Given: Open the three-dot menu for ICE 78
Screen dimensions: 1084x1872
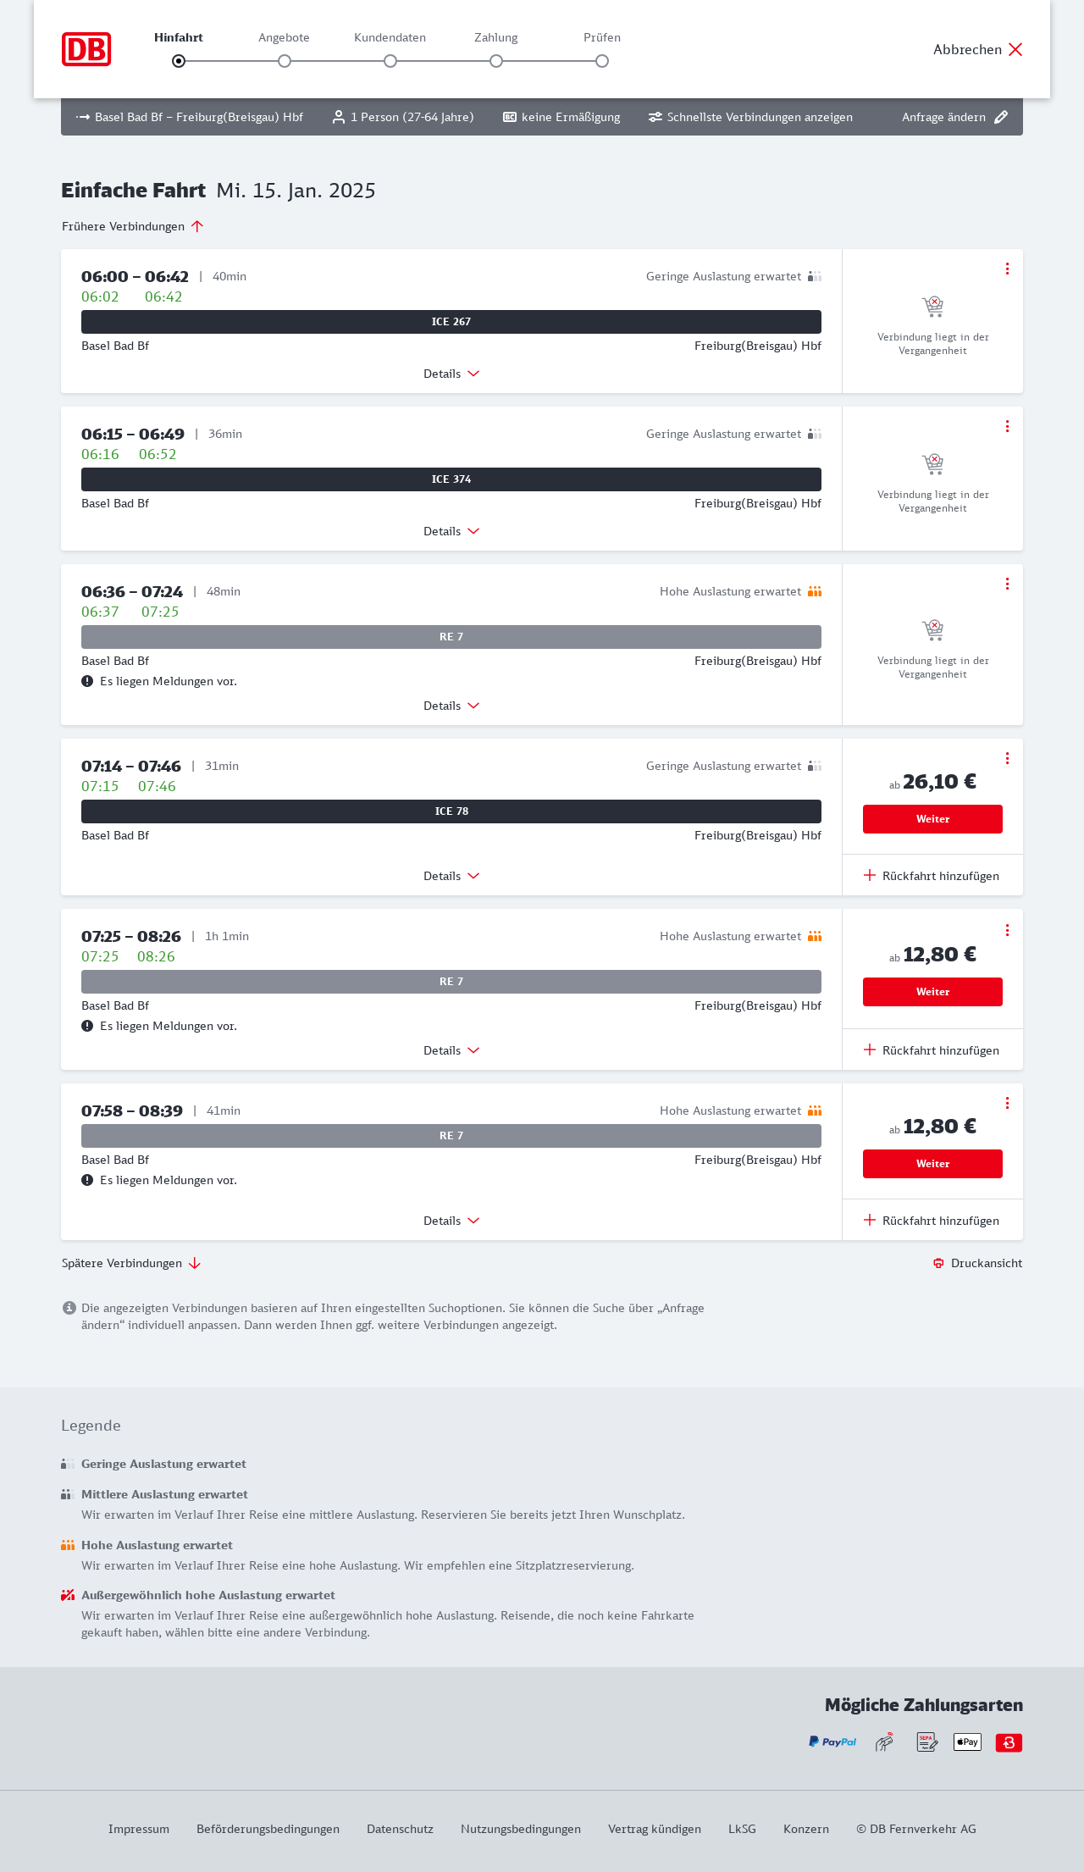Looking at the screenshot, I should point(1007,758).
